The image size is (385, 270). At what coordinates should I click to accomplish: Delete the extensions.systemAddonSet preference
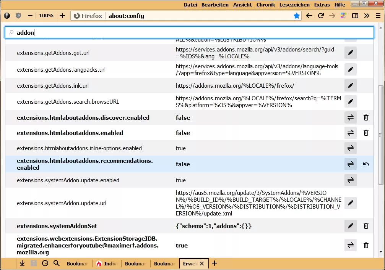[x=366, y=226]
